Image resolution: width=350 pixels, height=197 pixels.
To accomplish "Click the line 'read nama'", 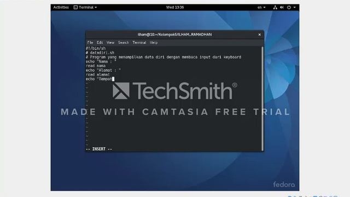I will click(x=96, y=66).
